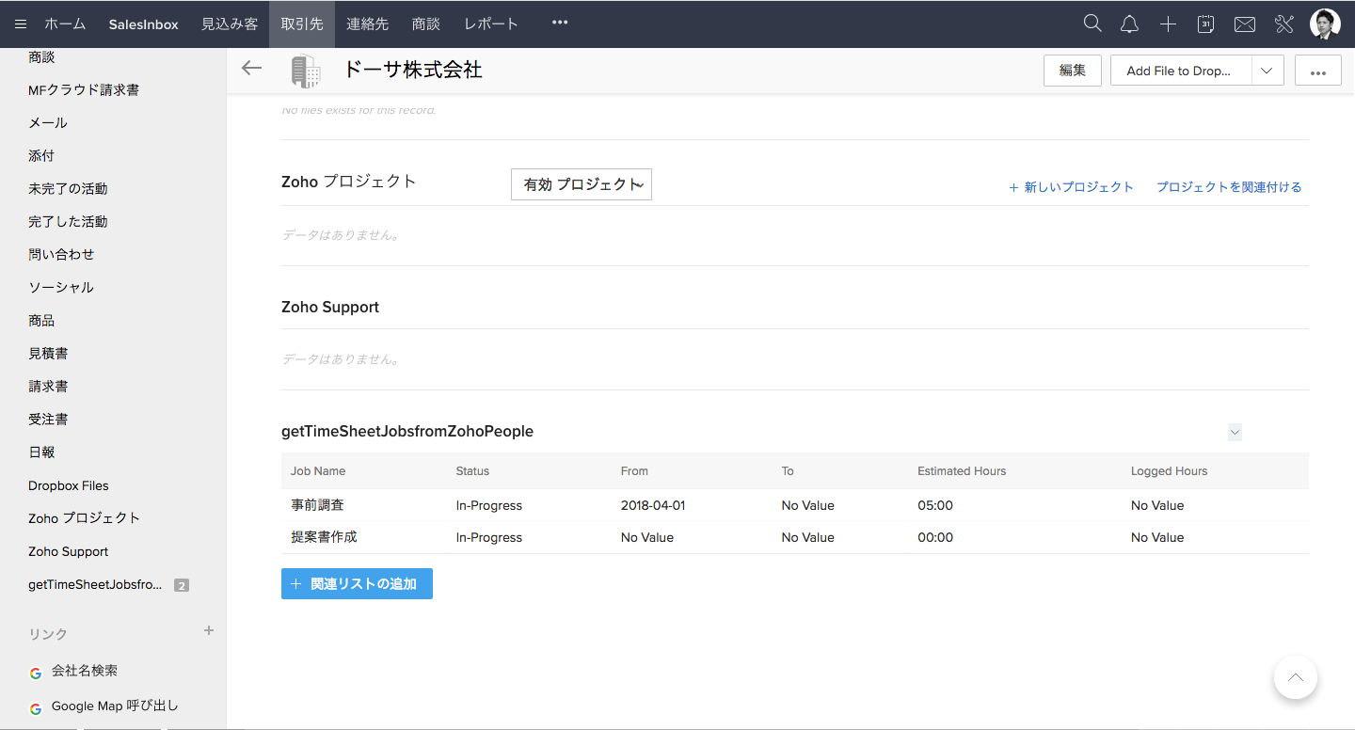The width and height of the screenshot is (1355, 730).
Task: Open the hamburger menu icon
Action: pyautogui.click(x=21, y=24)
